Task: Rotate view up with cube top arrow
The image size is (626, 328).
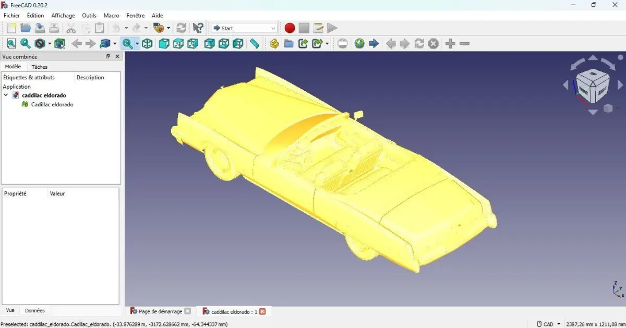Action: pos(593,58)
